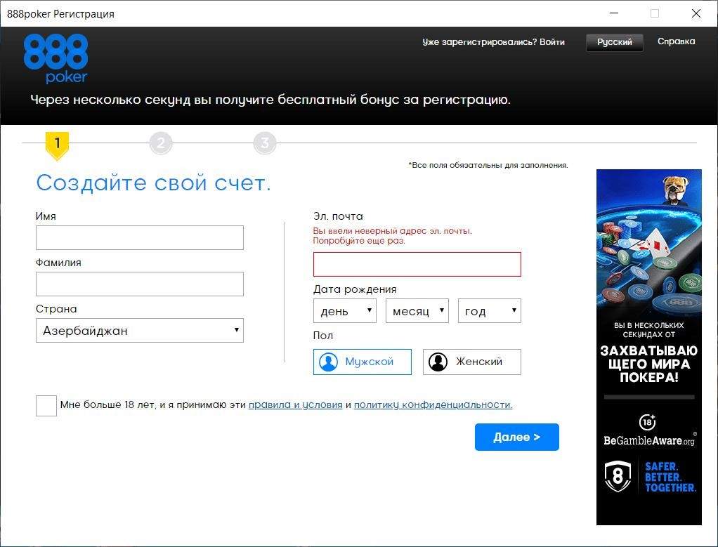The image size is (718, 547).
Task: Click 'Уже зарегистрировались? Войти'
Action: (x=493, y=42)
